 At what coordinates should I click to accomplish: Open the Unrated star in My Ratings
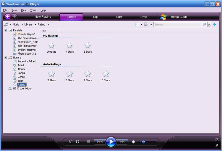tap(52, 48)
